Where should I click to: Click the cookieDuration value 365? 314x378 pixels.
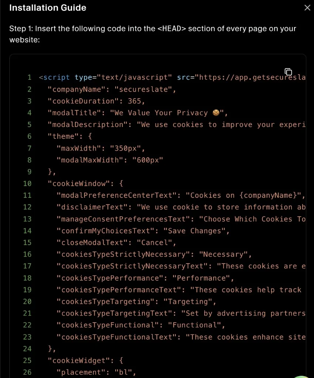click(x=135, y=101)
